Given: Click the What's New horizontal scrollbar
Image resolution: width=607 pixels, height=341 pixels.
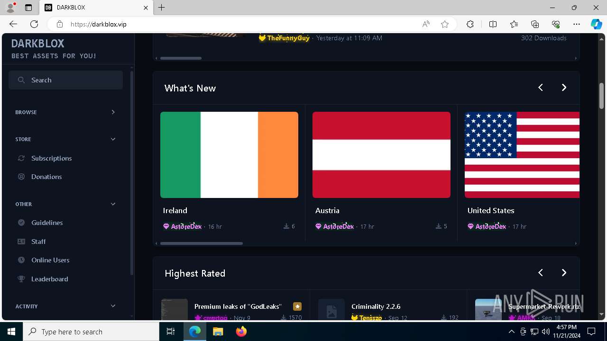Looking at the screenshot, I should [x=202, y=243].
